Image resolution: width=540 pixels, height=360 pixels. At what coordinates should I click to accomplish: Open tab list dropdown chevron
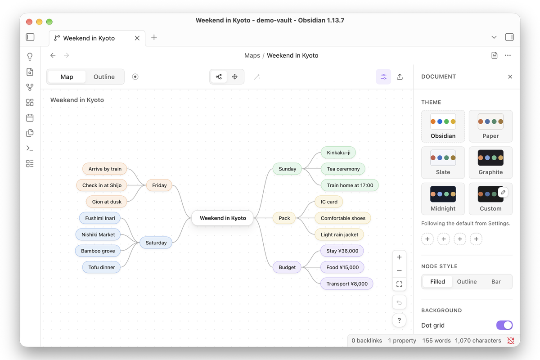pos(494,37)
